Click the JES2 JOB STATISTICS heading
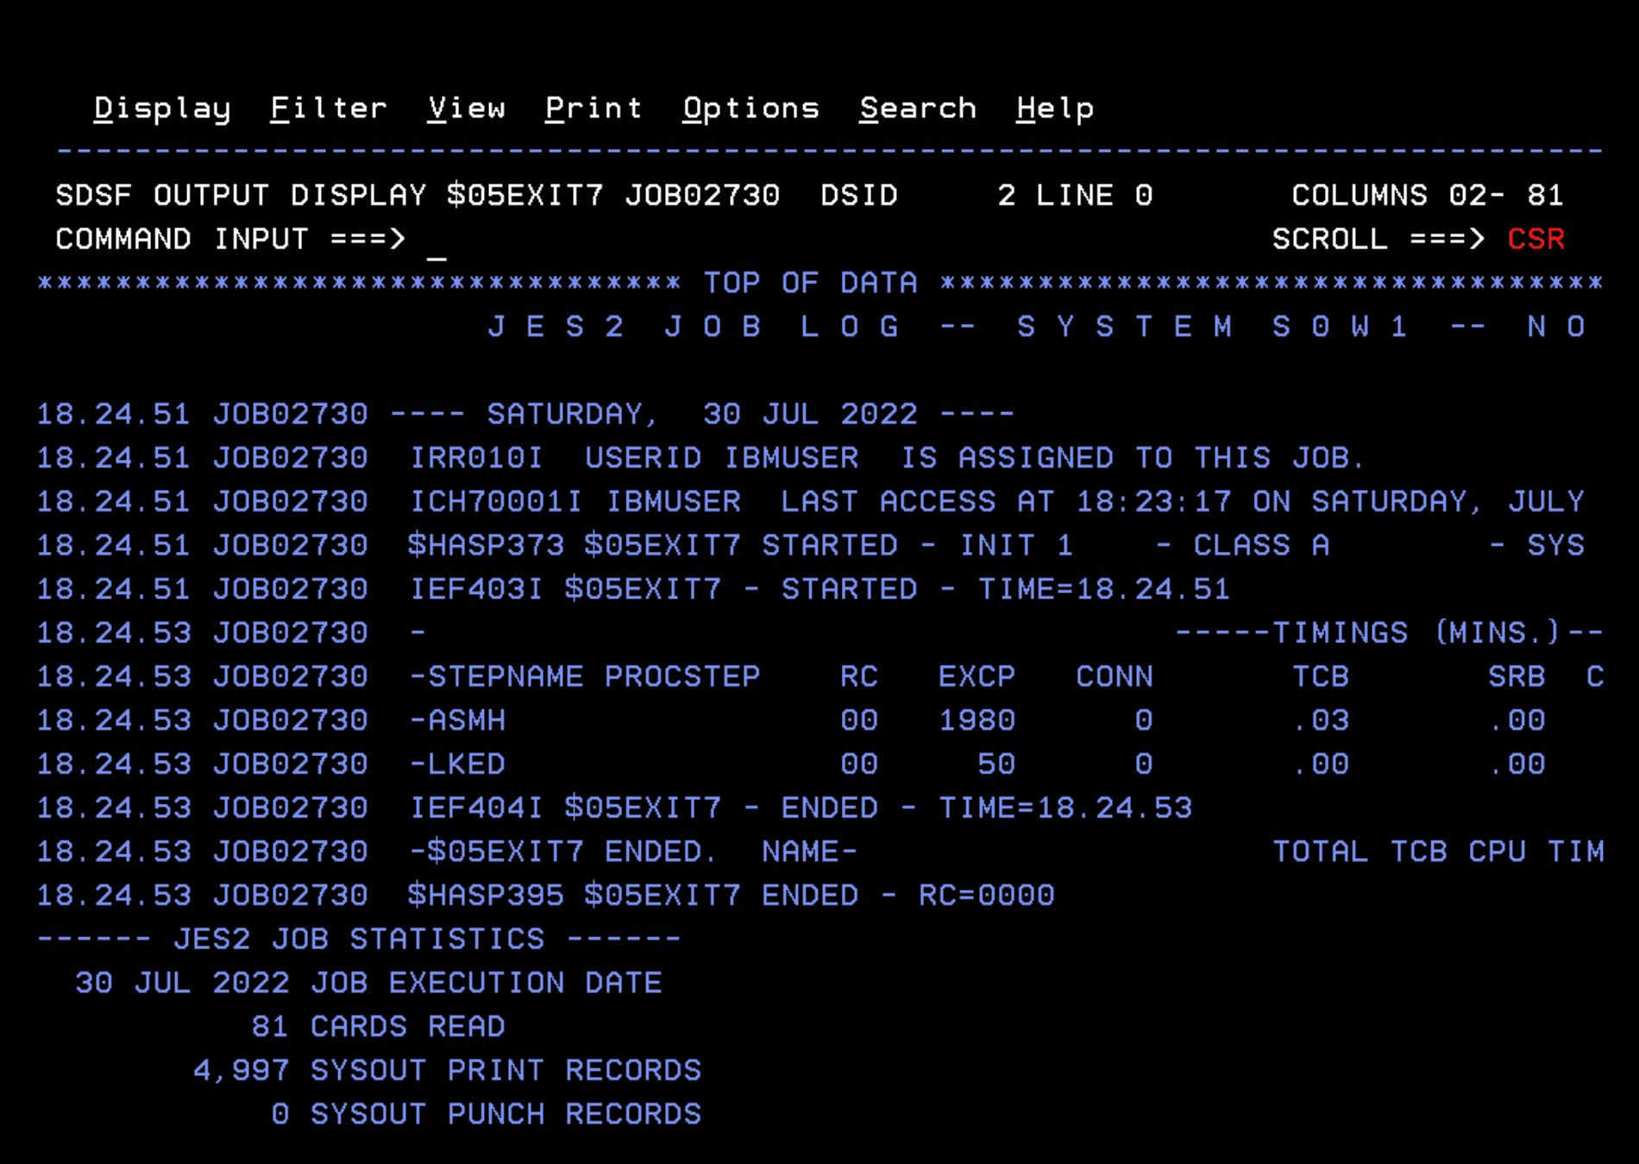The width and height of the screenshot is (1639, 1164). click(x=359, y=939)
